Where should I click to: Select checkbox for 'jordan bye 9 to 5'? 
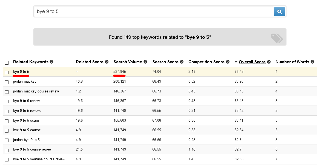tap(7, 140)
